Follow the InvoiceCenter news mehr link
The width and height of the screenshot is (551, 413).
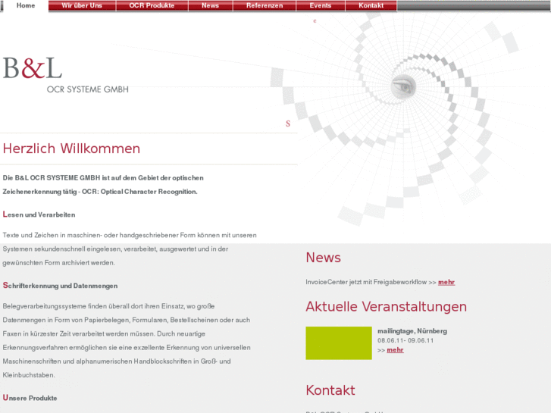coord(446,282)
